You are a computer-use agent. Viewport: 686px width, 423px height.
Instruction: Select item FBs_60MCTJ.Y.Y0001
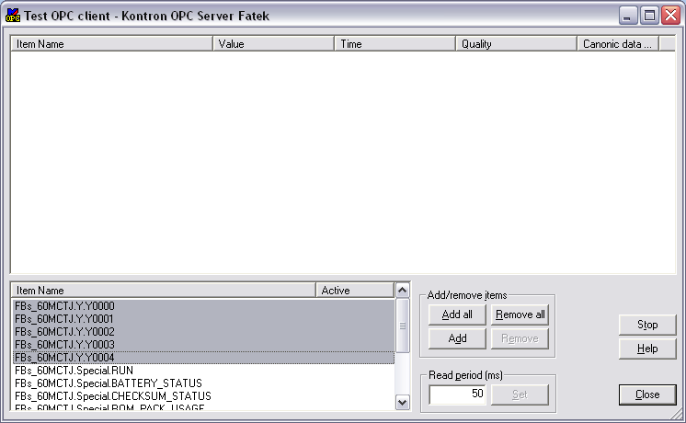[x=203, y=319]
